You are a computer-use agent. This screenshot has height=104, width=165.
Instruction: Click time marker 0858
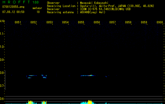(x=128, y=22)
